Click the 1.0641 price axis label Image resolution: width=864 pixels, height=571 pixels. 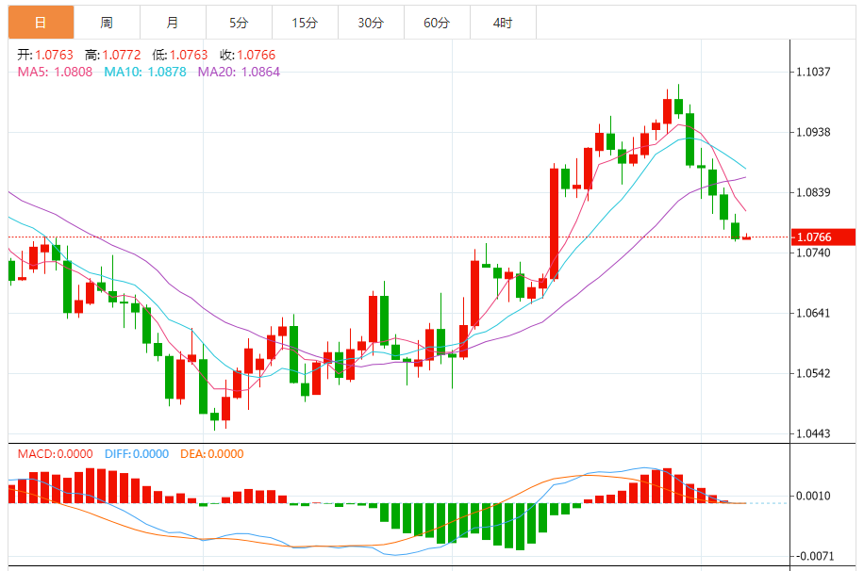pyautogui.click(x=813, y=314)
